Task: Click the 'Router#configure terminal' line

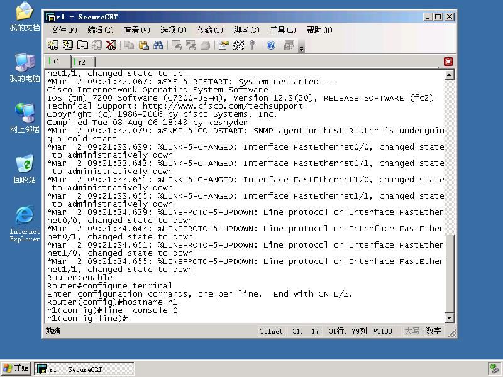Action: click(109, 286)
